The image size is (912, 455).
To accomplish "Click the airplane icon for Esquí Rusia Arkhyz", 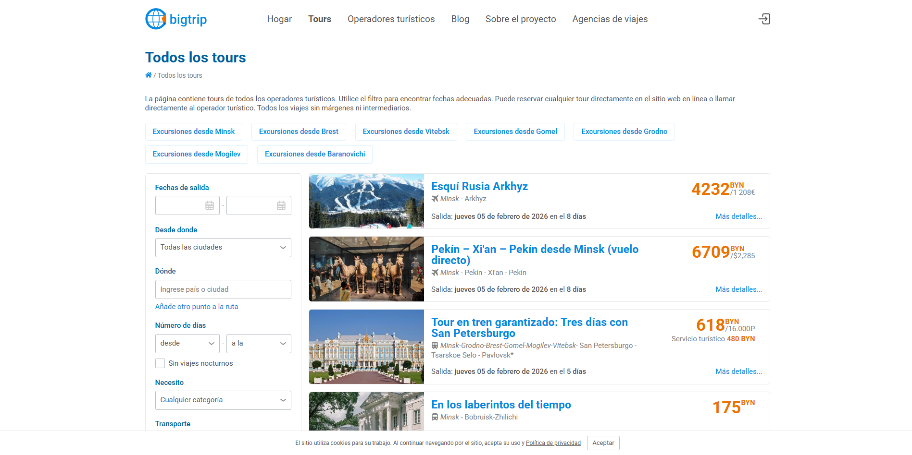I will click(435, 199).
